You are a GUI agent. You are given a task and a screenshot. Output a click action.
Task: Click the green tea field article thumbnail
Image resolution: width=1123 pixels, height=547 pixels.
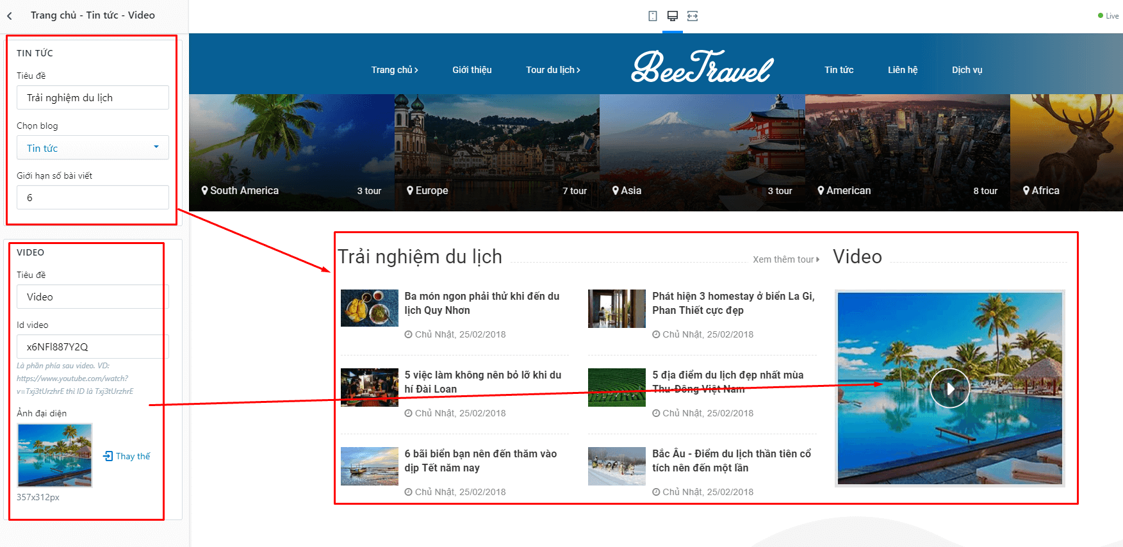click(x=617, y=388)
